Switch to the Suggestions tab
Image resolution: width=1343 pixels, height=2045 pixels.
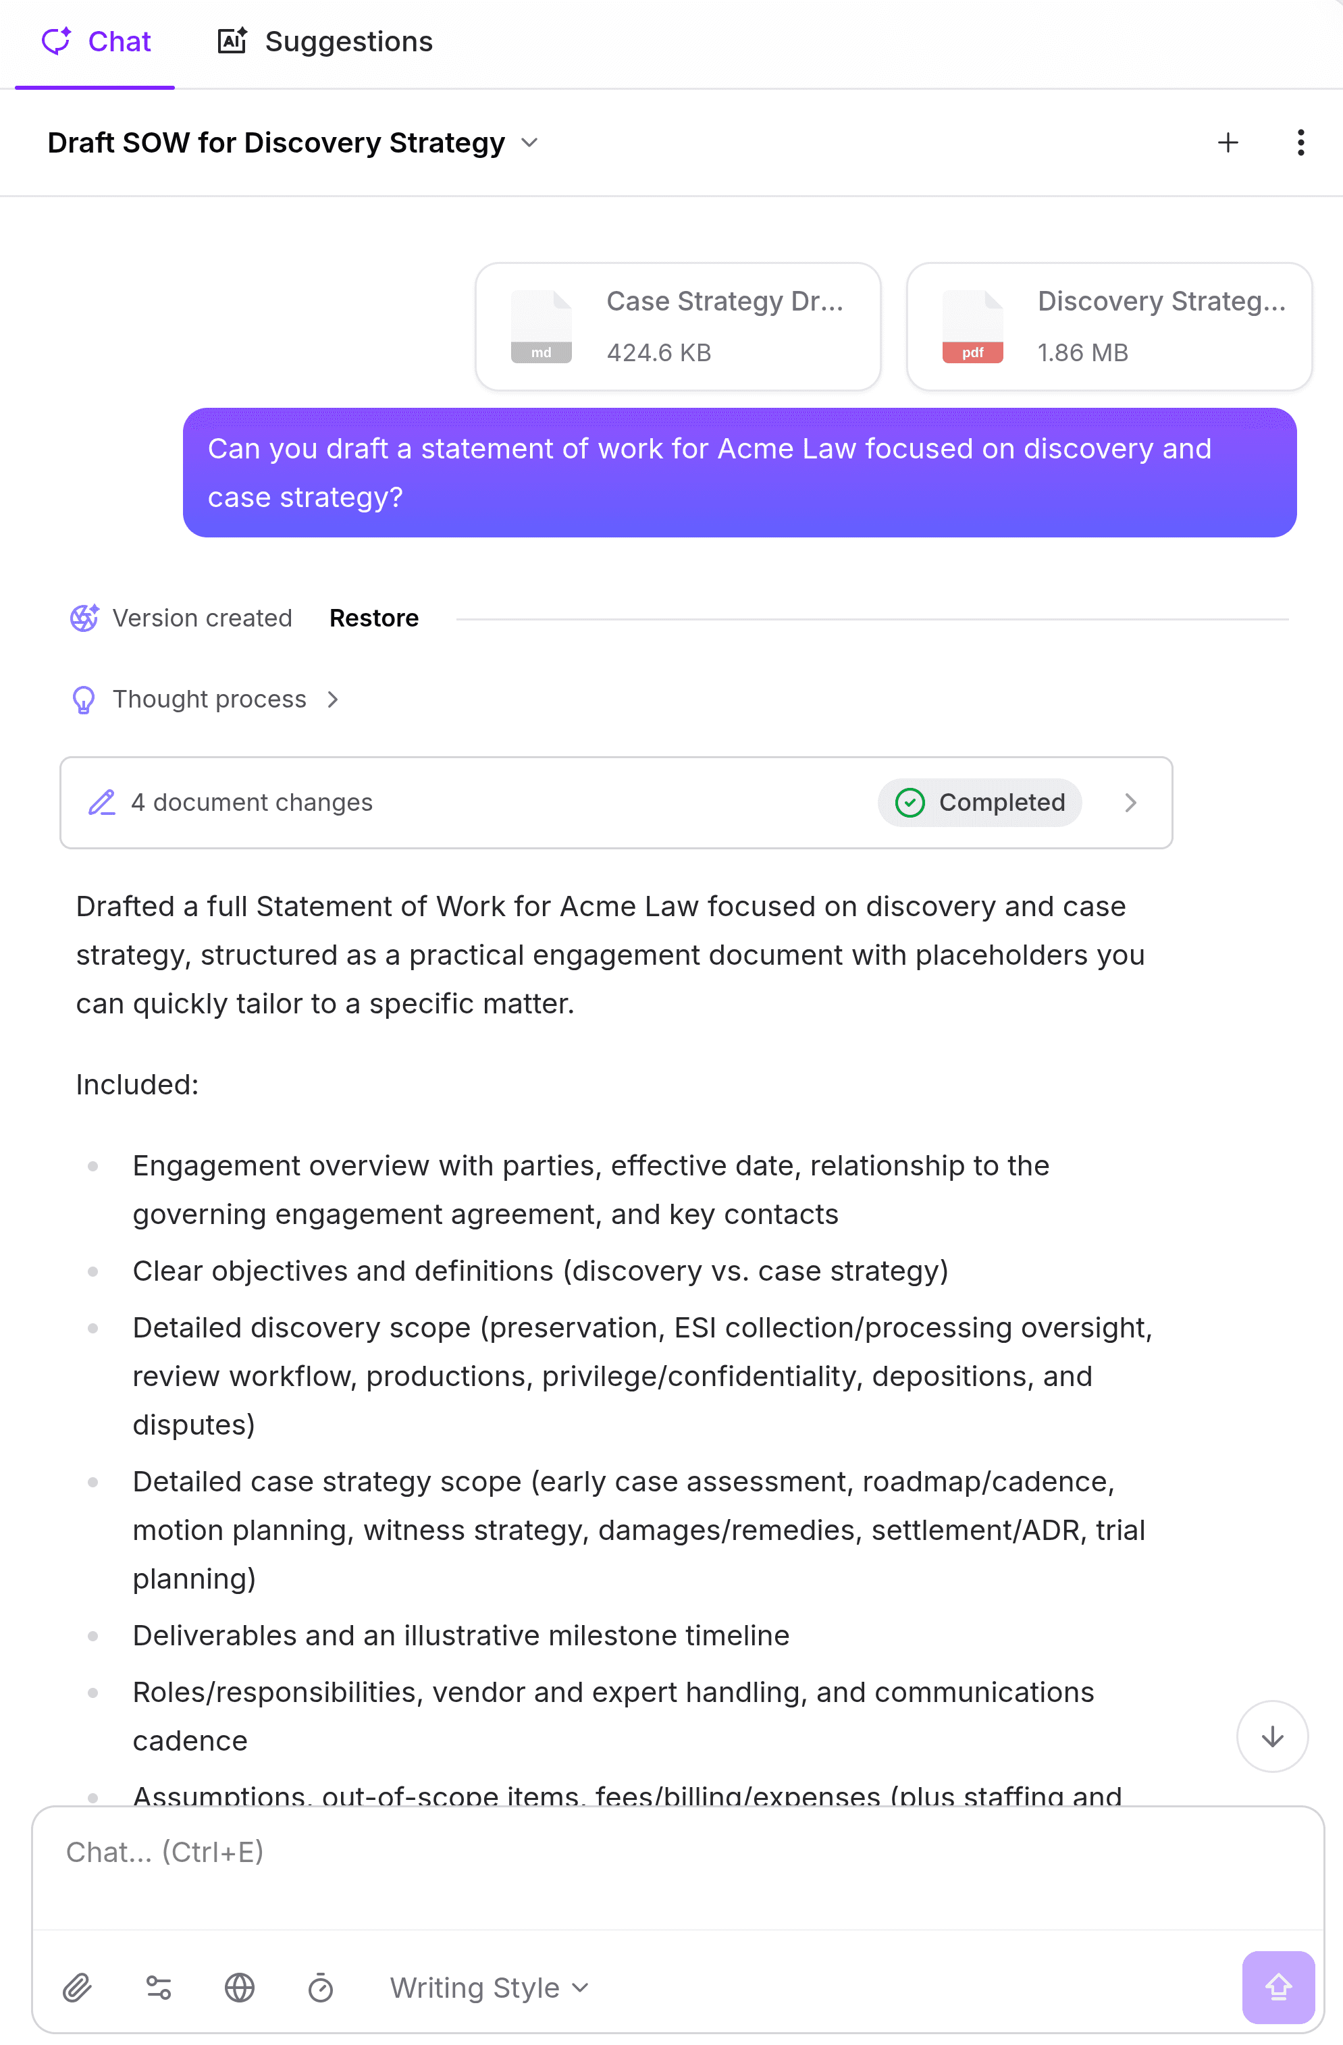pos(325,41)
